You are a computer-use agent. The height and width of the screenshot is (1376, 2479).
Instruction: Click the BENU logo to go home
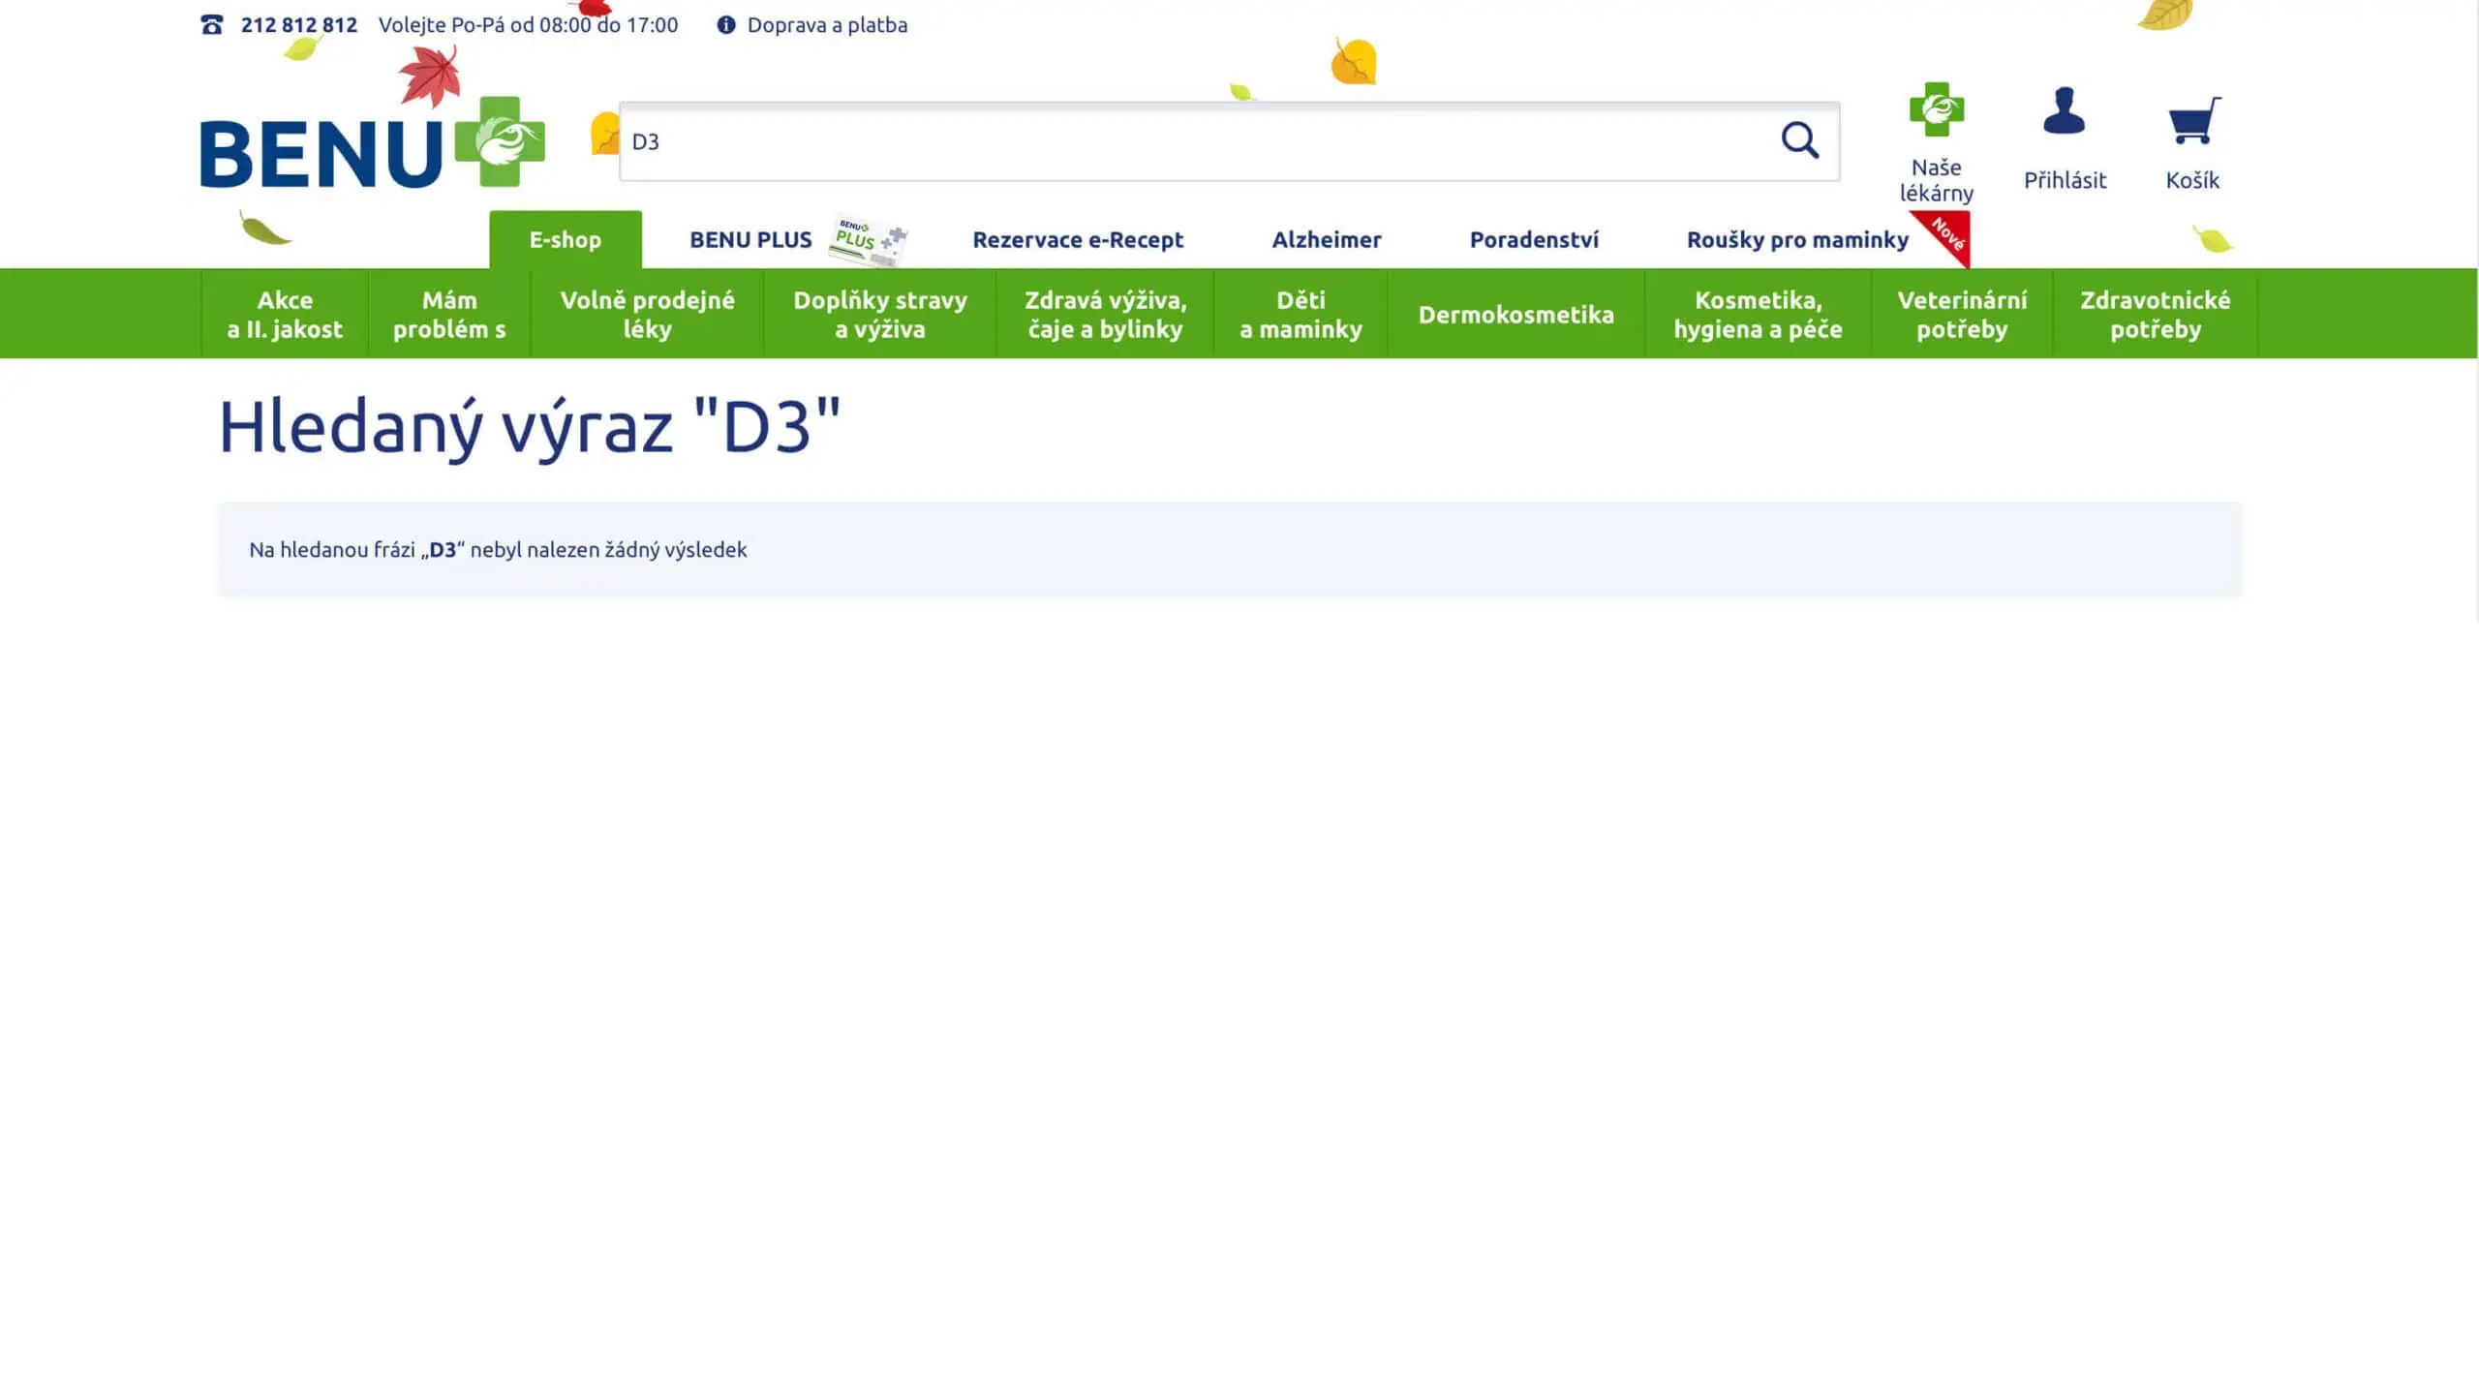(372, 143)
